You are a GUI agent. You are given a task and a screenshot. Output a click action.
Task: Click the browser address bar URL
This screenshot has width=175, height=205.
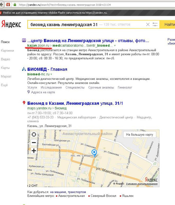[x=65, y=5]
